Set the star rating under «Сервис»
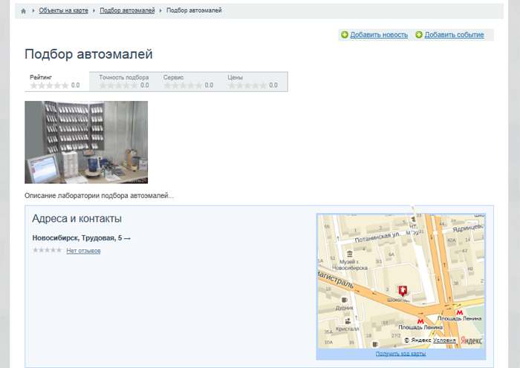 tap(183, 85)
